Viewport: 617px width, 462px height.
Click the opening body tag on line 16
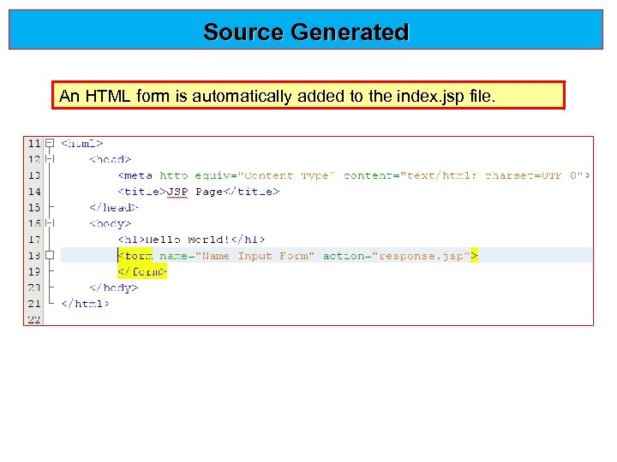click(x=111, y=224)
